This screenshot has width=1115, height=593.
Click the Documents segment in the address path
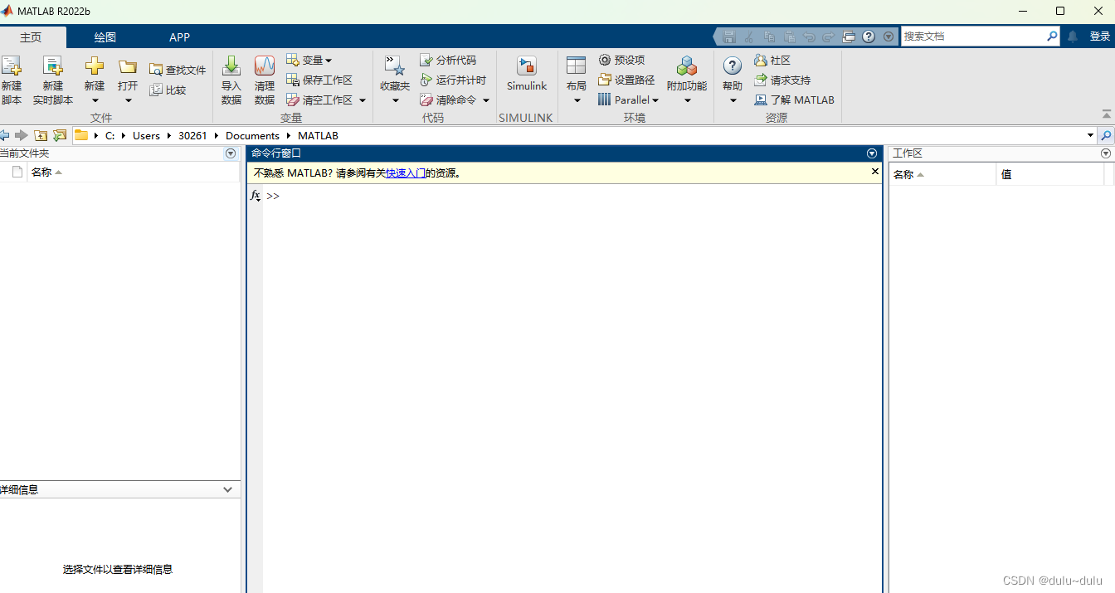(x=252, y=135)
